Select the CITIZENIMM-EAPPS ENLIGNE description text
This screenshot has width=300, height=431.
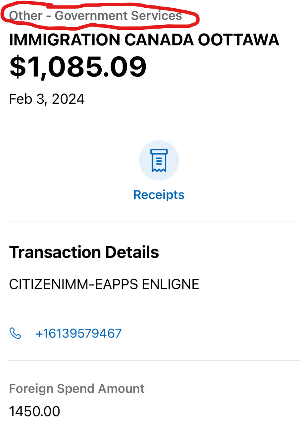coord(104,284)
